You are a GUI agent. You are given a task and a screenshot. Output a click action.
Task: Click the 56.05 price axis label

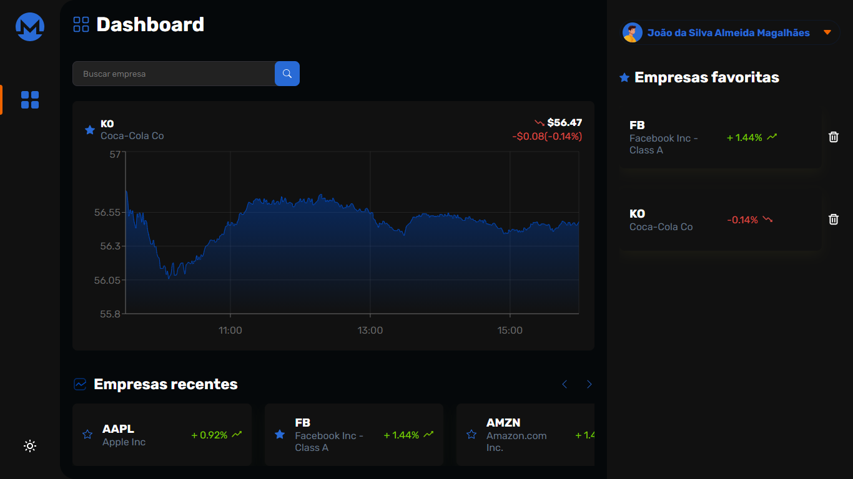[x=107, y=280]
